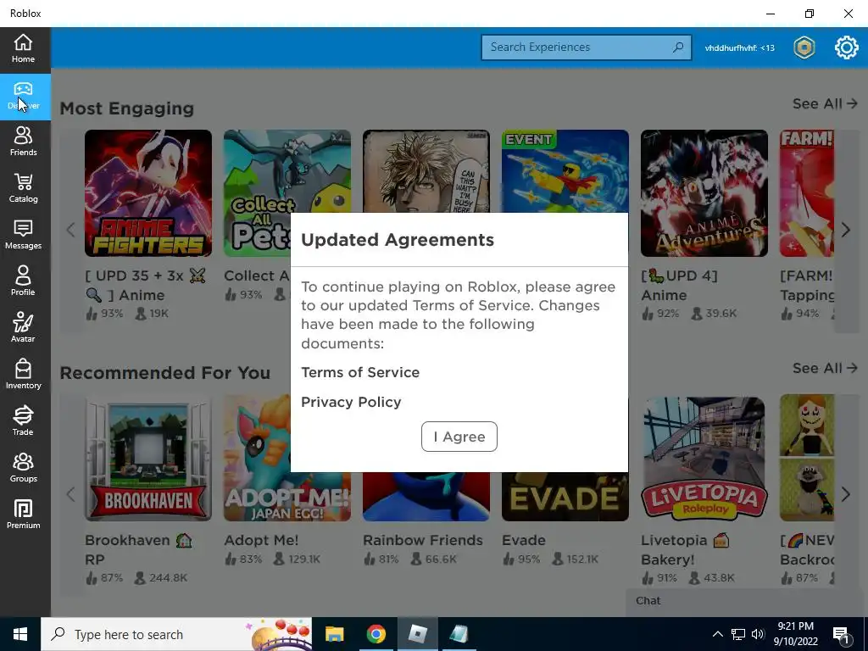Open the EVENT yellow character game thumbnail
The height and width of the screenshot is (651, 868).
click(565, 171)
